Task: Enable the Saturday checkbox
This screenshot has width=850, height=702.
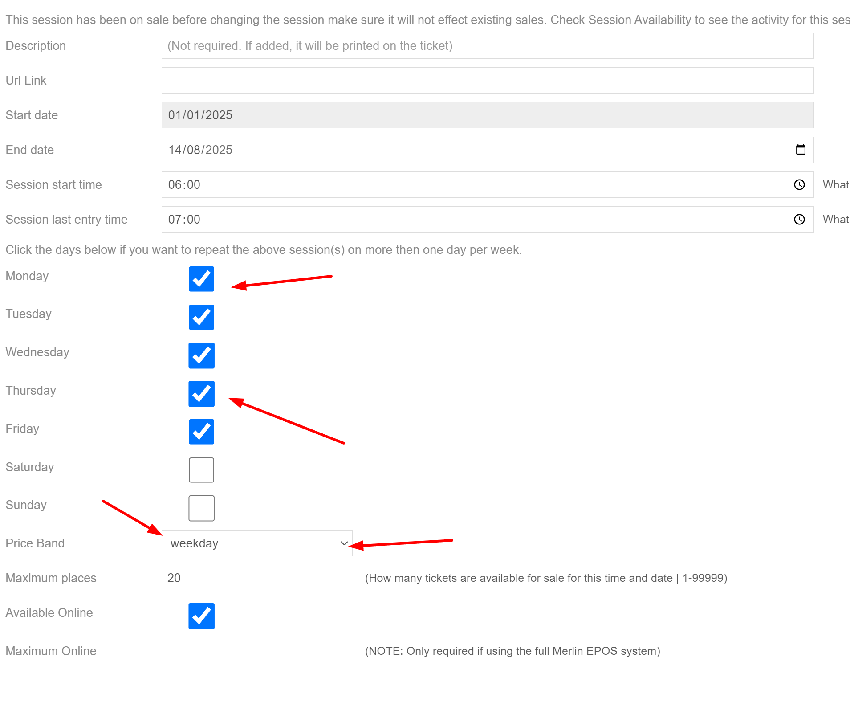Action: coord(201,470)
